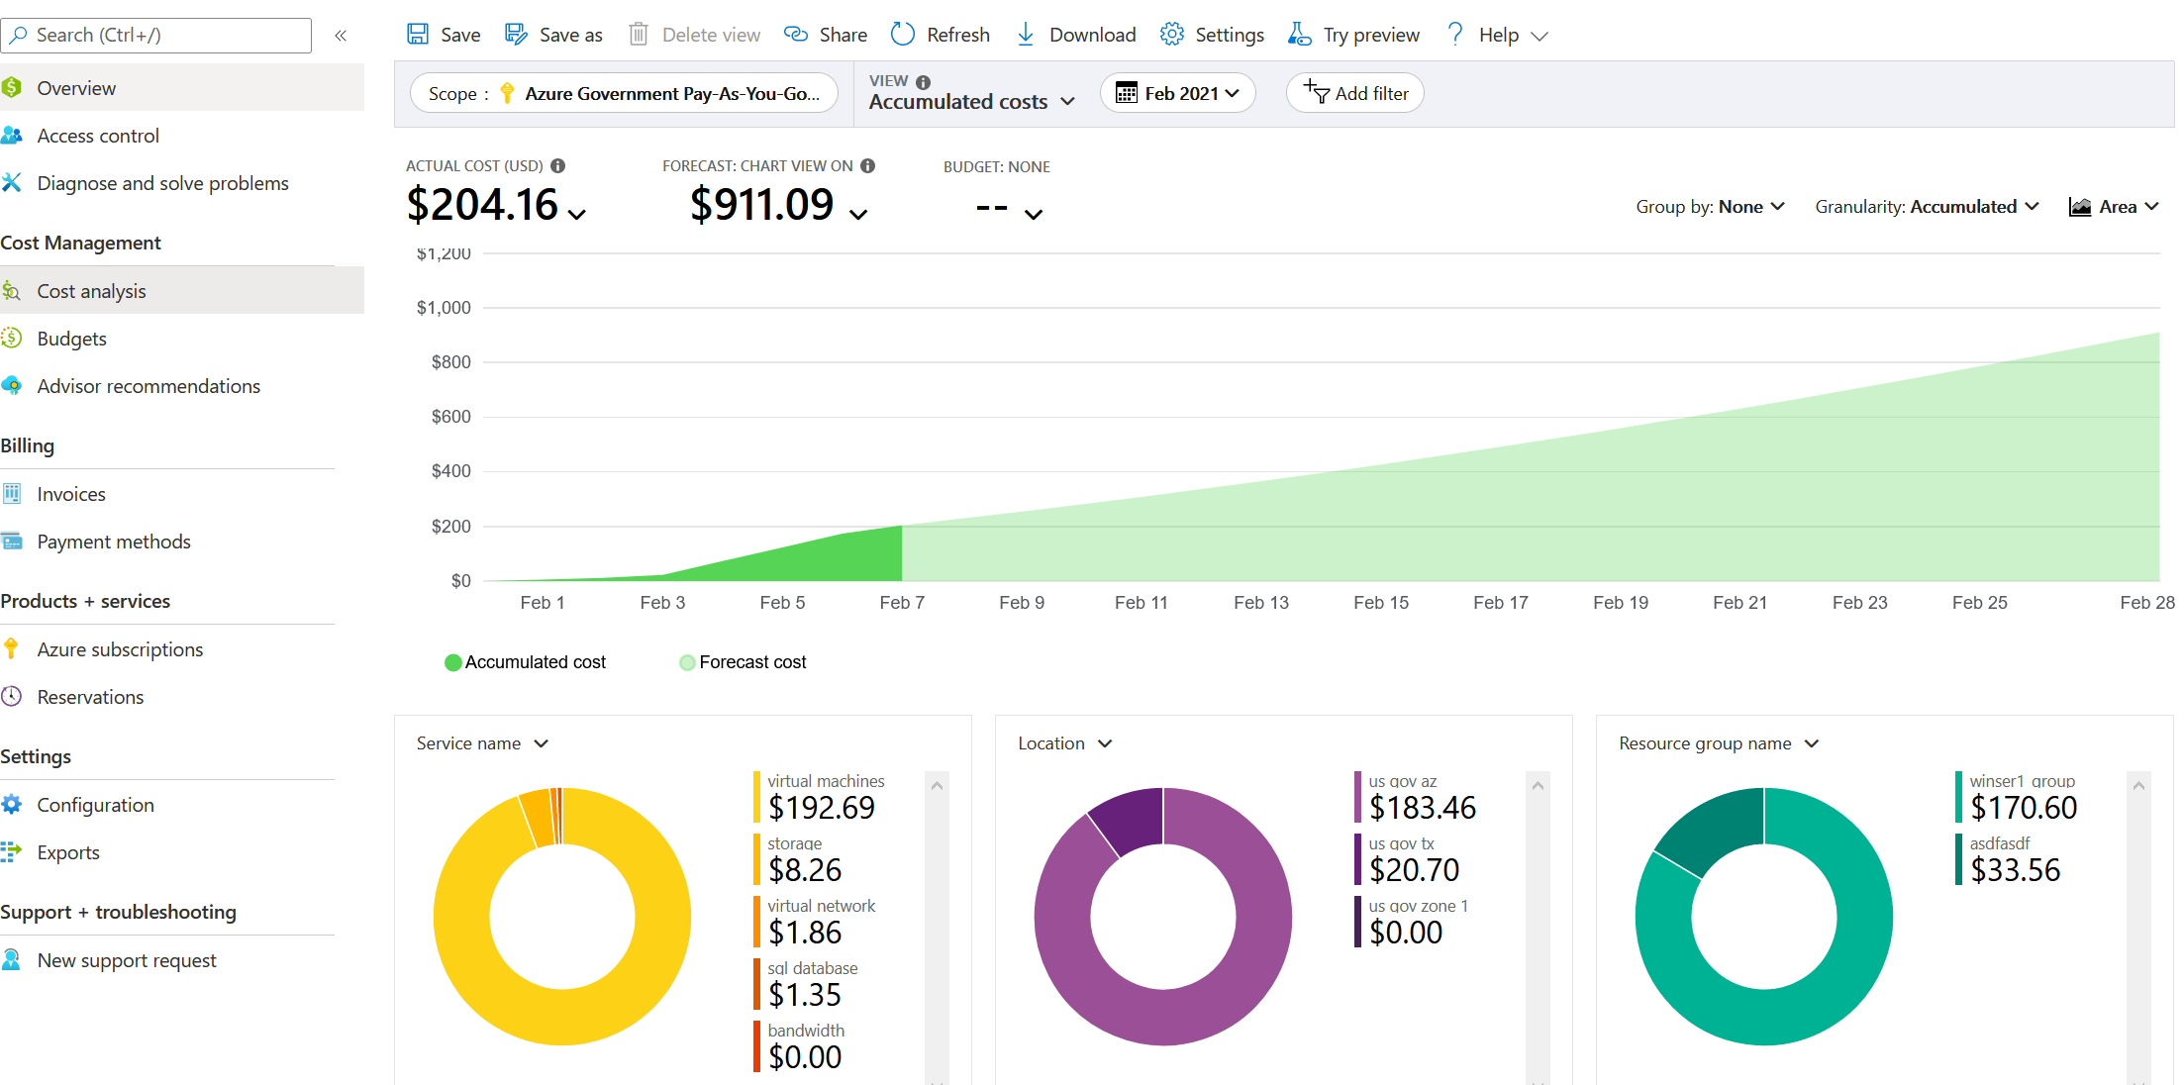Click the Download arrow icon
Screen dimensions: 2184x1085
(1026, 35)
